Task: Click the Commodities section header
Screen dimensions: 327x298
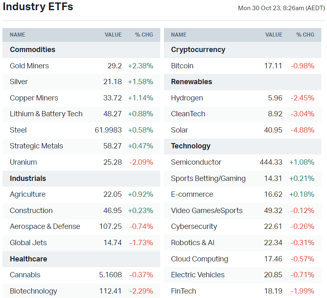Action: click(33, 50)
